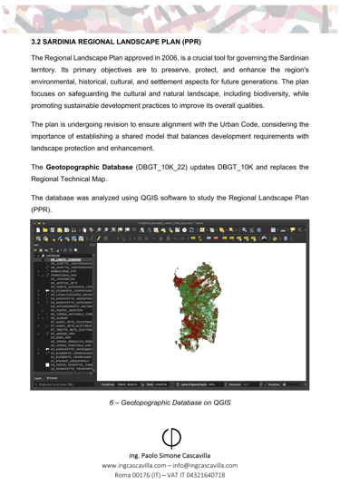Toggle 06_ALBERO layer visibility checkbox

click(43, 318)
